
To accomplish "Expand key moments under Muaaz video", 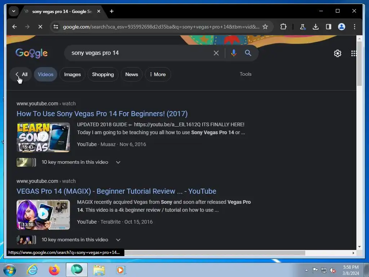I will point(118,162).
